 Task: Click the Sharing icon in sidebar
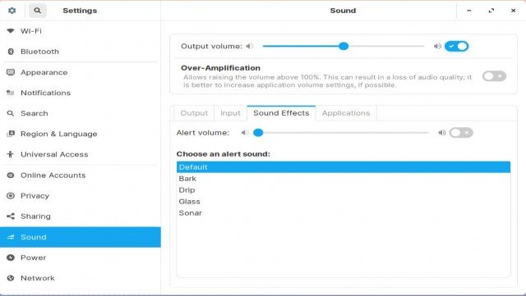(x=11, y=216)
